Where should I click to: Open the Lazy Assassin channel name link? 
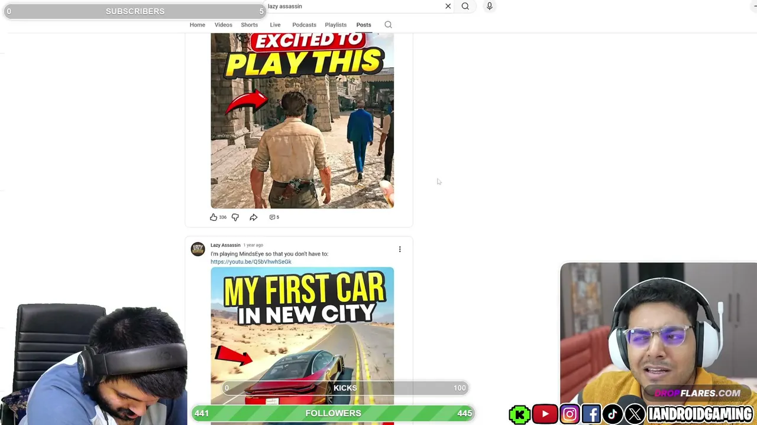coord(225,245)
